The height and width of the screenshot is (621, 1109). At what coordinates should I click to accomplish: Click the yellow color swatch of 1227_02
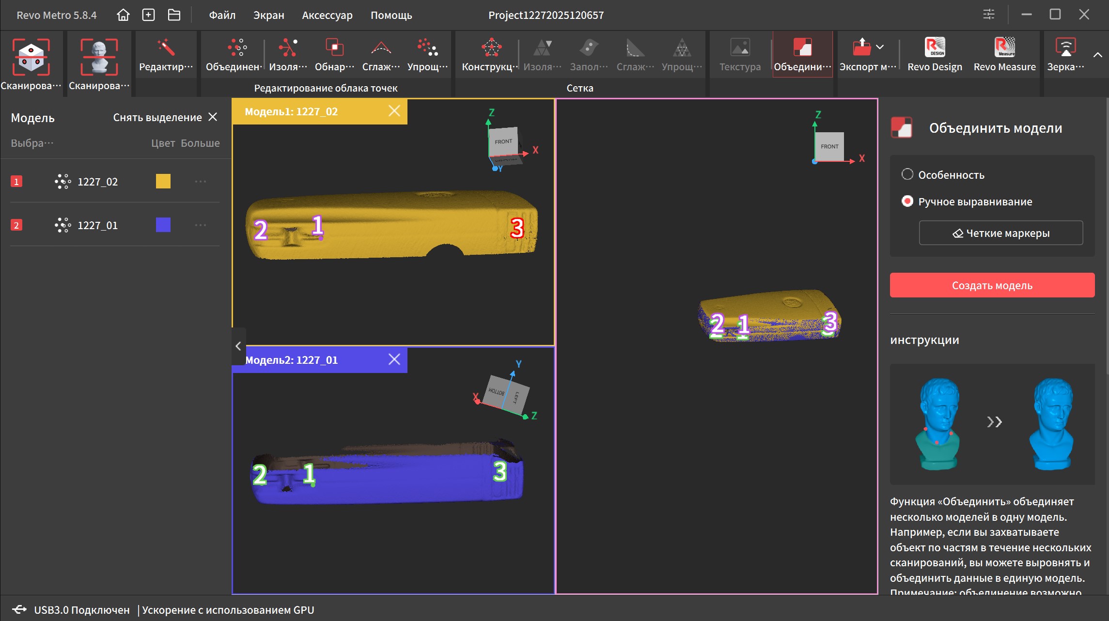click(163, 181)
